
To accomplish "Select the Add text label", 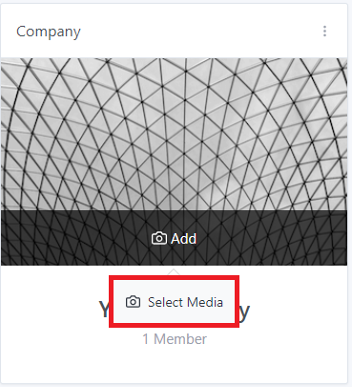I will (184, 239).
